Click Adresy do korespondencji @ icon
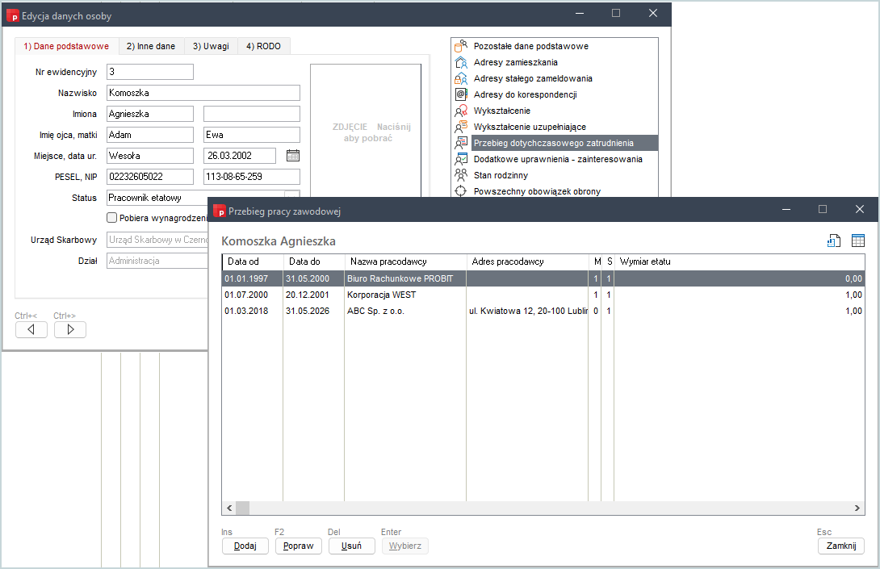880x569 pixels. click(461, 94)
